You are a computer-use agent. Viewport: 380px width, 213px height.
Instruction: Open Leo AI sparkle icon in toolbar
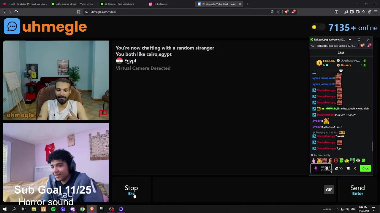pyautogui.click(x=364, y=12)
